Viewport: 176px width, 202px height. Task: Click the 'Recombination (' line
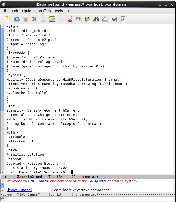pos(22,88)
